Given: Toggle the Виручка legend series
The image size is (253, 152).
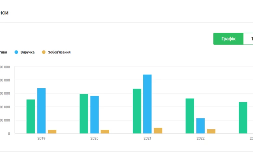Looking at the screenshot, I should (25, 52).
